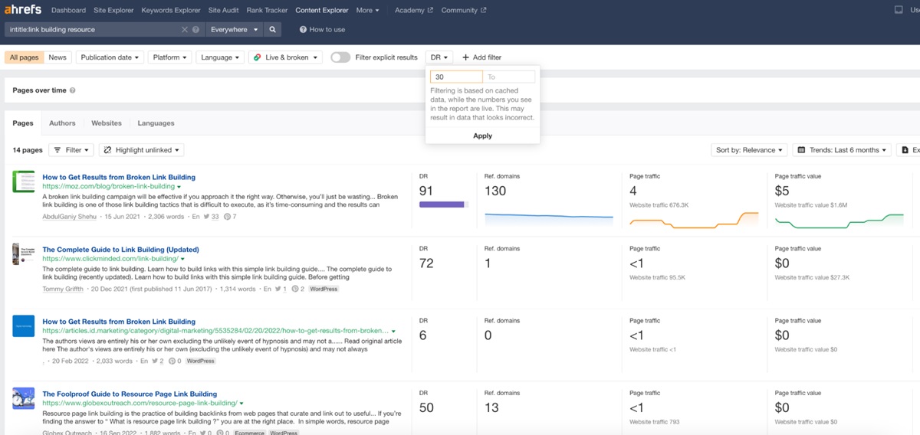The height and width of the screenshot is (435, 920).
Task: Expand the More menu in top navigation
Action: (x=368, y=10)
